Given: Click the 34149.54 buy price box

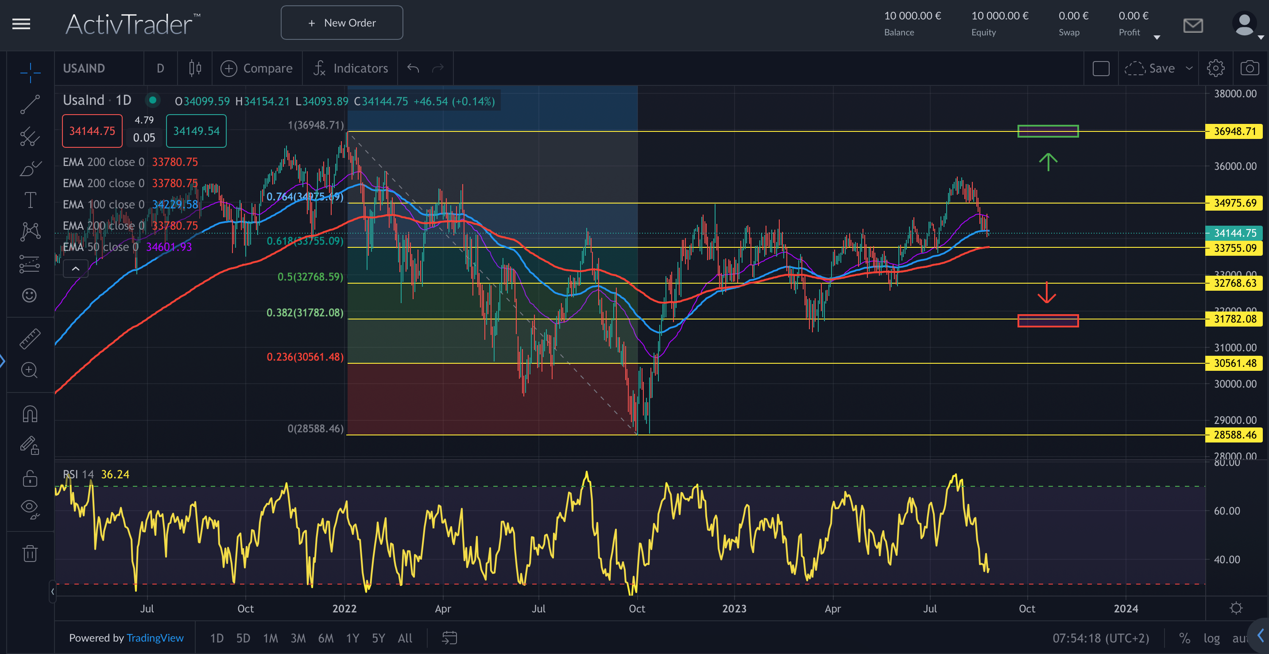Looking at the screenshot, I should click(x=196, y=131).
